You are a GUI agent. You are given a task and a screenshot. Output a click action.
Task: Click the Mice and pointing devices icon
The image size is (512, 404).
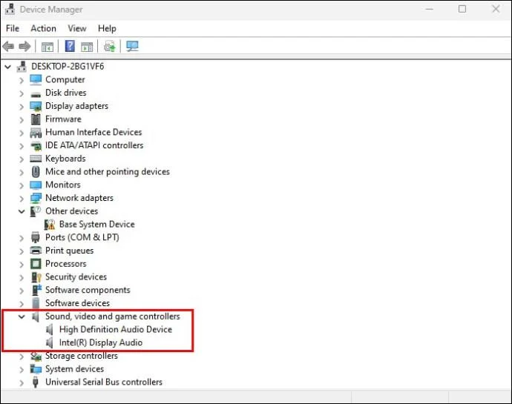[x=36, y=172]
